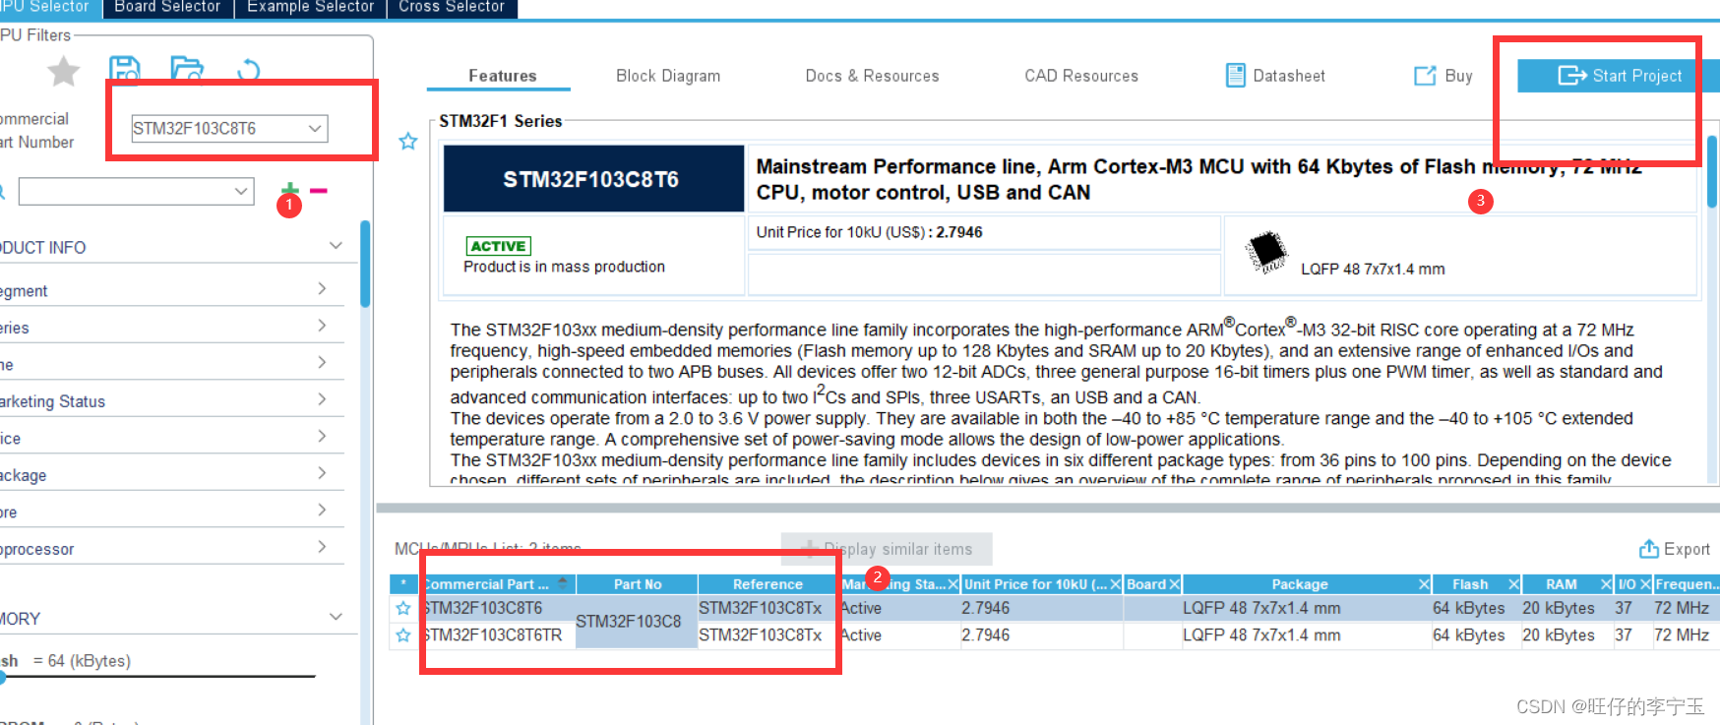Expand the Series filter
This screenshot has height=725, width=1720.
[322, 326]
